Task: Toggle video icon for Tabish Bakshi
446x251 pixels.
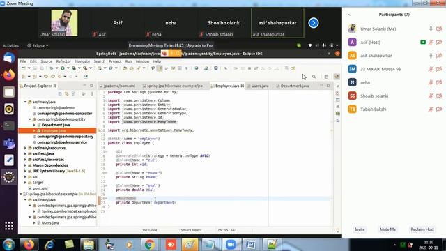Action: [x=439, y=109]
